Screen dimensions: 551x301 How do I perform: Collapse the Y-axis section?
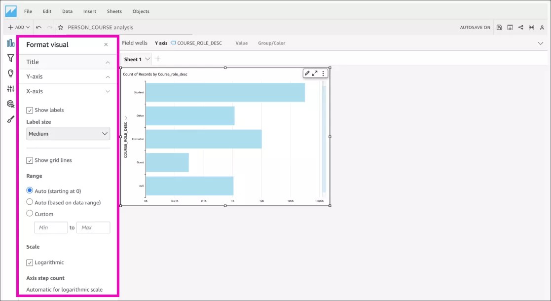pyautogui.click(x=68, y=76)
